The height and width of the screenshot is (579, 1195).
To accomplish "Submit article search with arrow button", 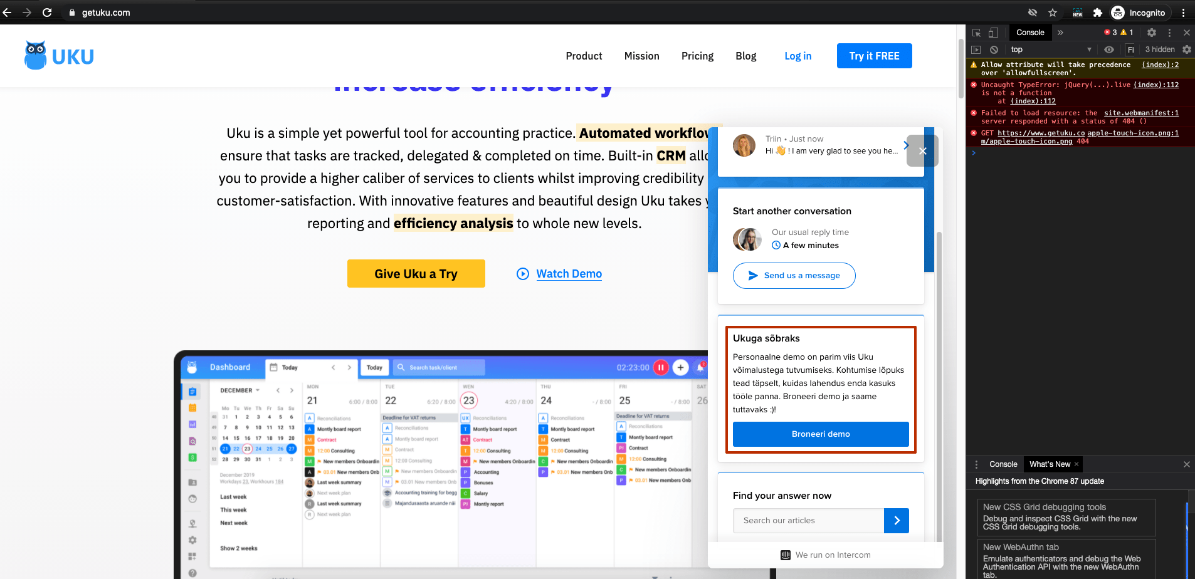I will coord(897,521).
